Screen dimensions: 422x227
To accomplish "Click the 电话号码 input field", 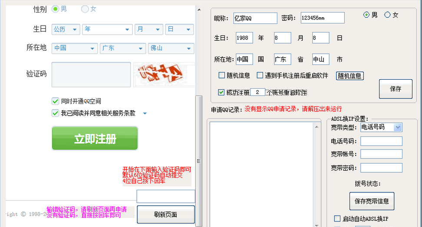I will point(381,141).
